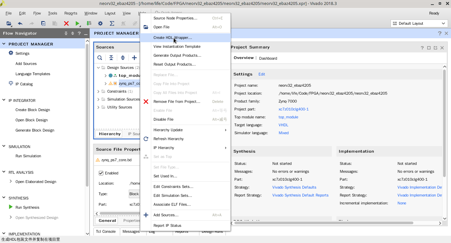Click the green Run play toolbar icon

point(77,23)
